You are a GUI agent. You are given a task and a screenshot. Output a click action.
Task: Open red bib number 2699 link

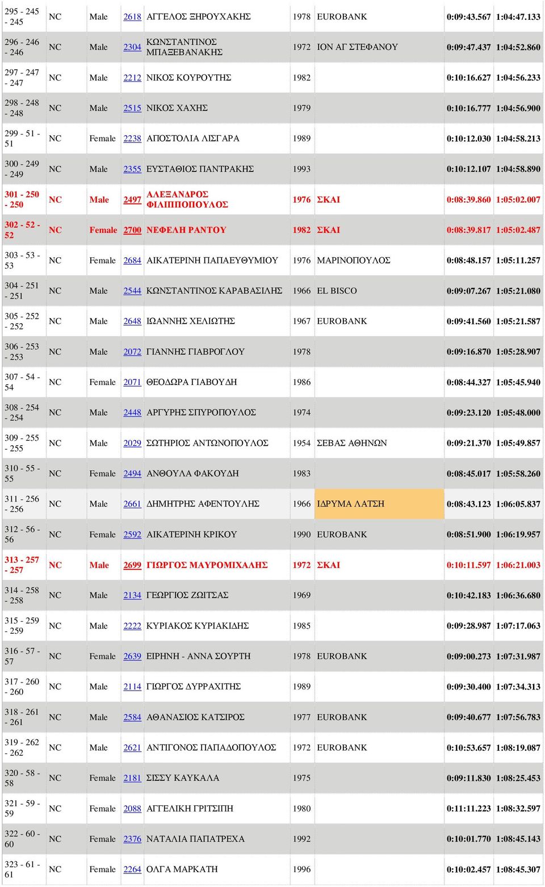(132, 565)
